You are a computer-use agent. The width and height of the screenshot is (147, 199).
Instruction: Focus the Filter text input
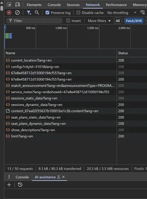click(34, 21)
